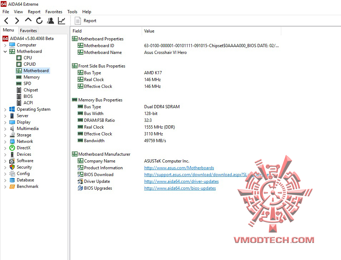Expand the Benchmark tree node
341x260 pixels.
pos(5,187)
